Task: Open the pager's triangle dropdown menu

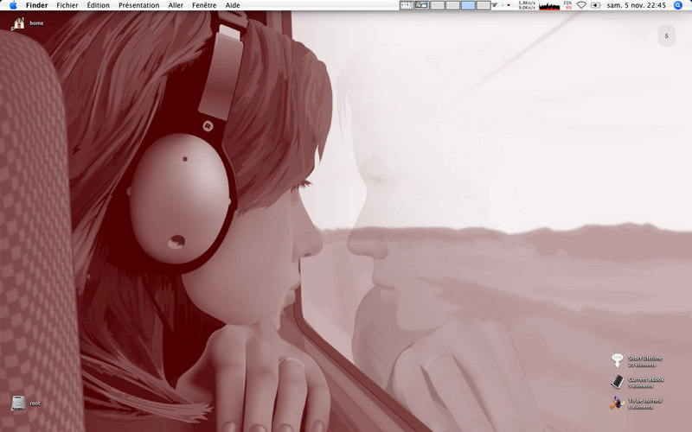Action: click(494, 5)
